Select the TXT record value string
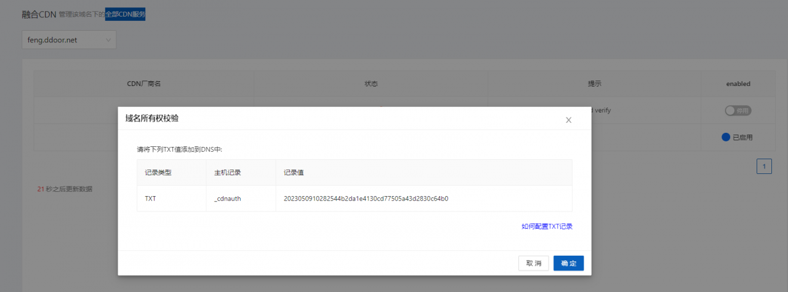Viewport: 788px width, 292px height. (x=366, y=199)
